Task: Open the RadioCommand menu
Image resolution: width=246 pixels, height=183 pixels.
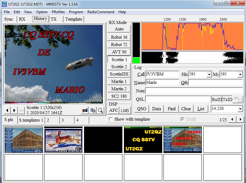Action: (x=101, y=12)
